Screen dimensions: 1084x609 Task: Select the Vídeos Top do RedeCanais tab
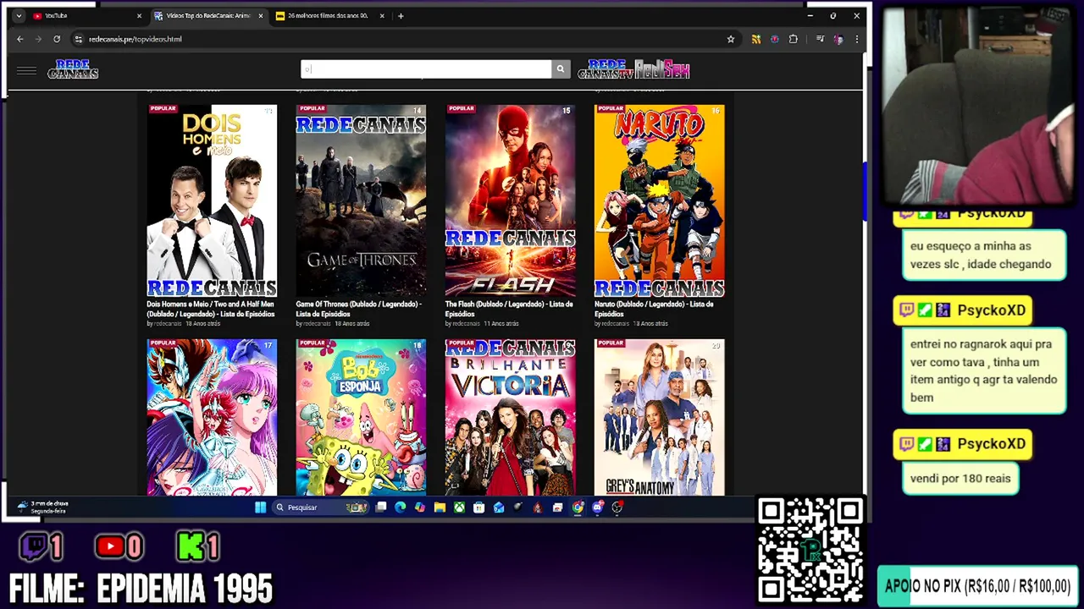click(208, 16)
